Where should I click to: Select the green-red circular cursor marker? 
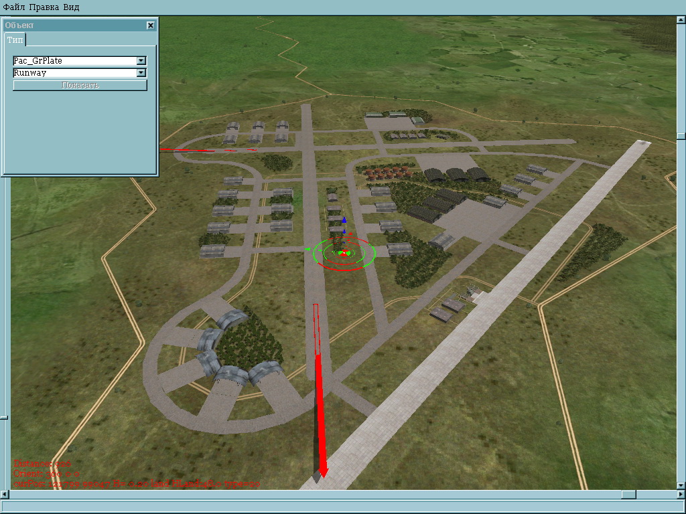pyautogui.click(x=344, y=252)
